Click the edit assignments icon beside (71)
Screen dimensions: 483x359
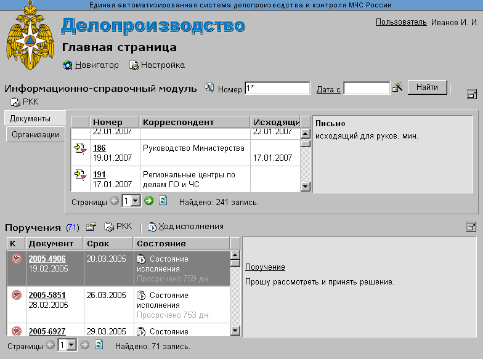click(91, 227)
